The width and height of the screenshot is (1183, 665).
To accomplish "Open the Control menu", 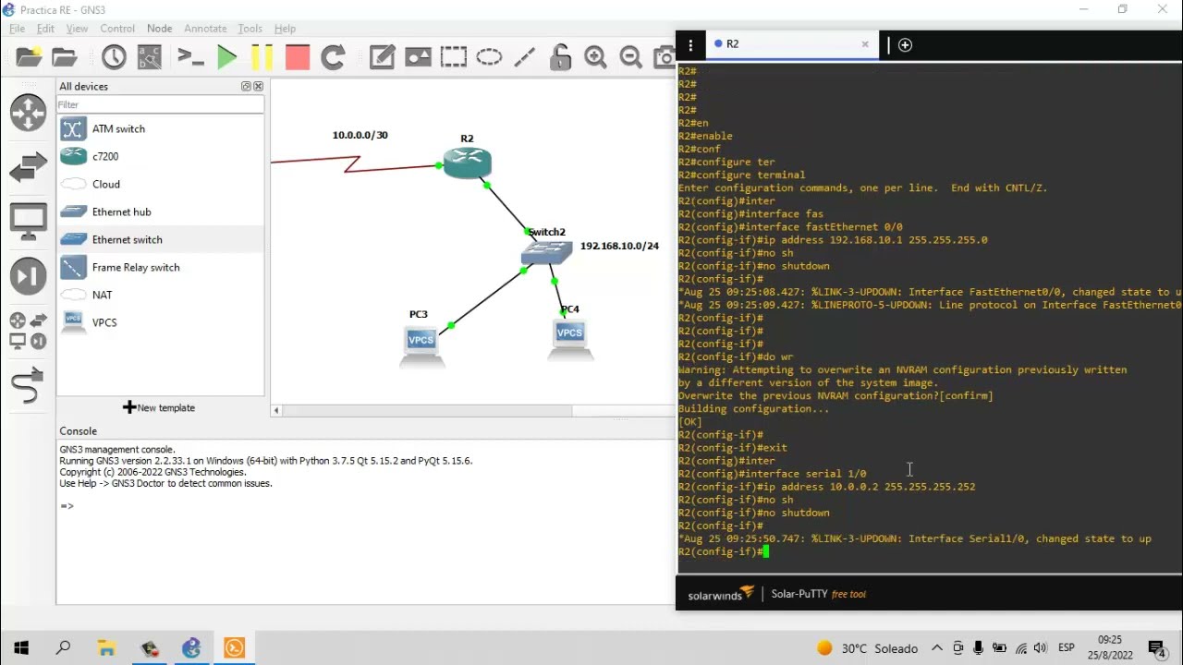I will (117, 29).
